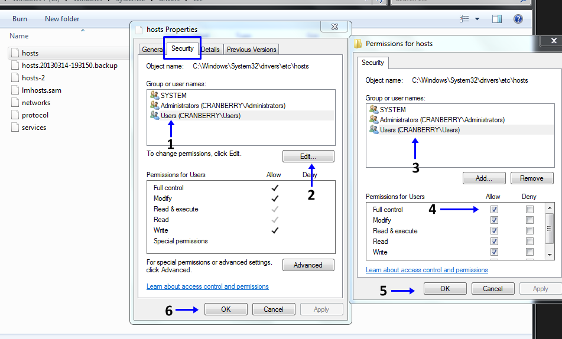This screenshot has width=562, height=339.
Task: Click Special permissions row in hosts Properties
Action: coord(241,241)
